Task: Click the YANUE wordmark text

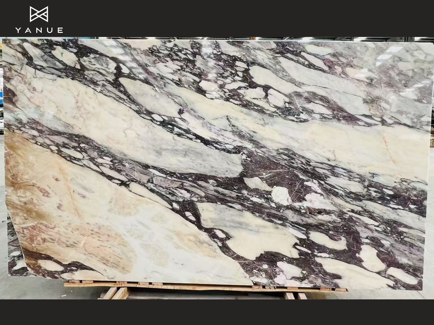Action: 39,30
